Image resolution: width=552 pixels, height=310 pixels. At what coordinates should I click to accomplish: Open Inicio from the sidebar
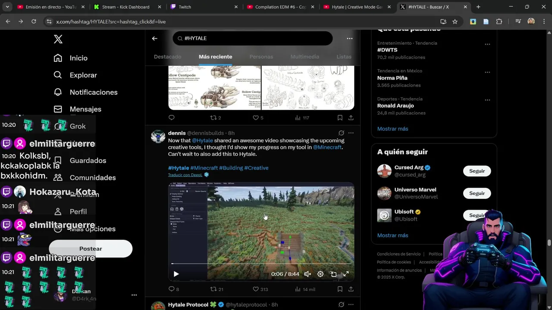tap(70, 58)
